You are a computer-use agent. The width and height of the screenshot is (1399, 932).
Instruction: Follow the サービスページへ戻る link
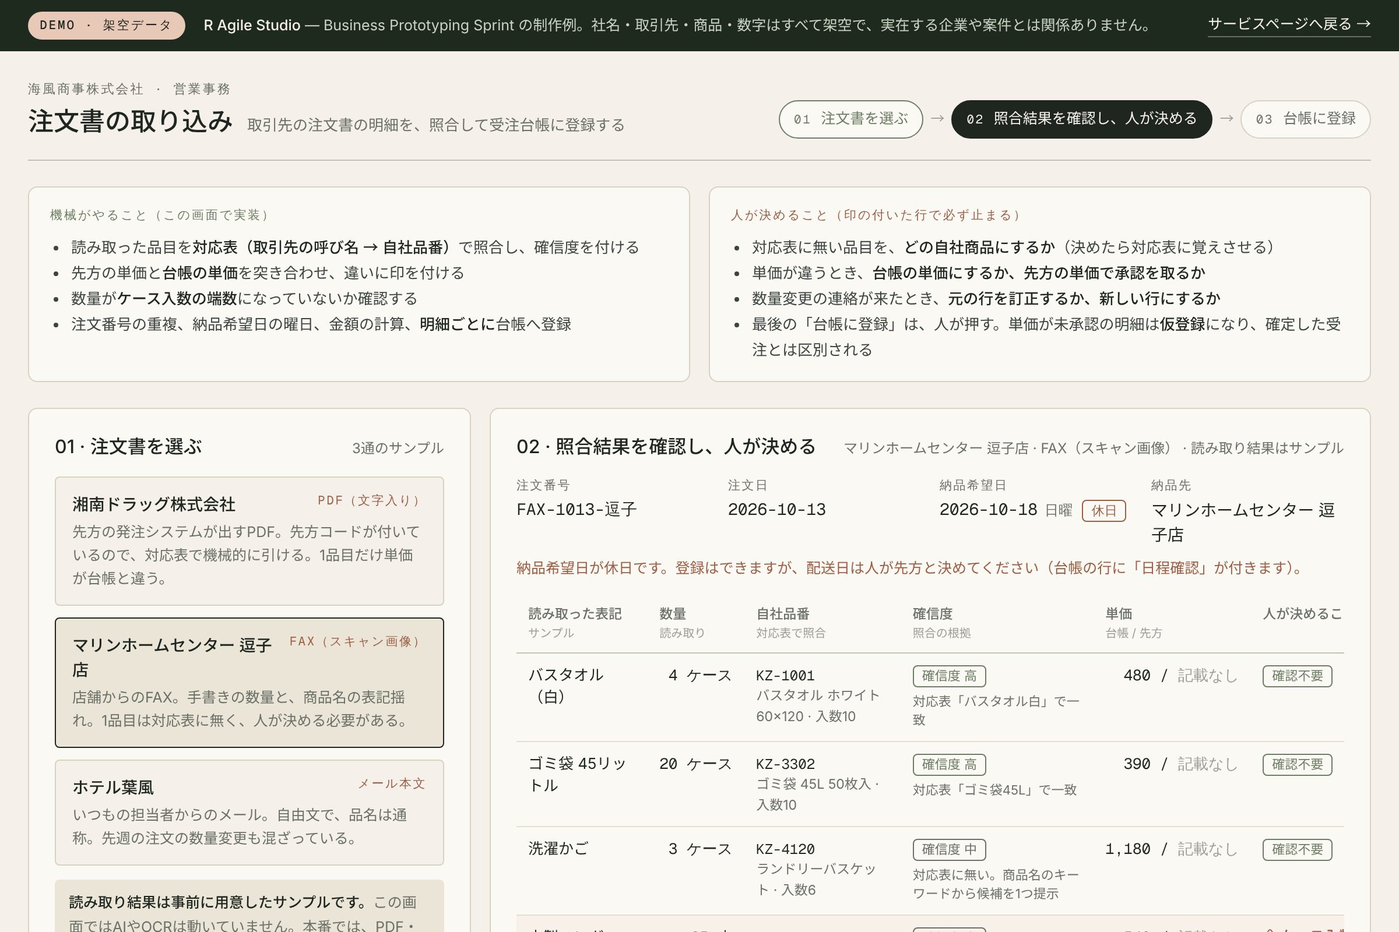(x=1289, y=24)
